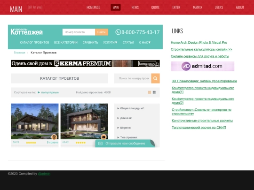Click the Kerma Premium advertisement banner
The width and height of the screenshot is (254, 190).
[x=85, y=63]
